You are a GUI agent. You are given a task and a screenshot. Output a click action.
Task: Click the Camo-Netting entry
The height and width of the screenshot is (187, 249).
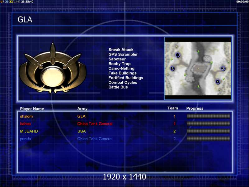121,68
